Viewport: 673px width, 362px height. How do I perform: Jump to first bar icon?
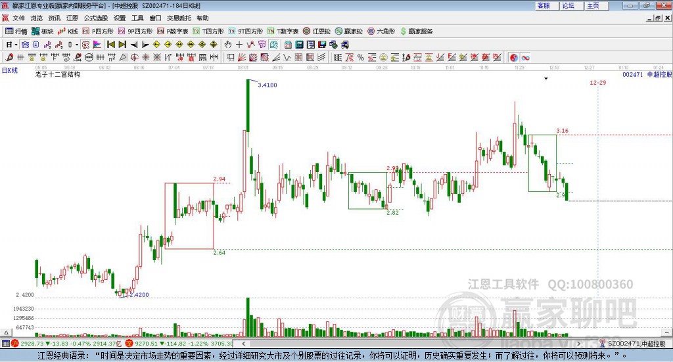(x=110, y=45)
